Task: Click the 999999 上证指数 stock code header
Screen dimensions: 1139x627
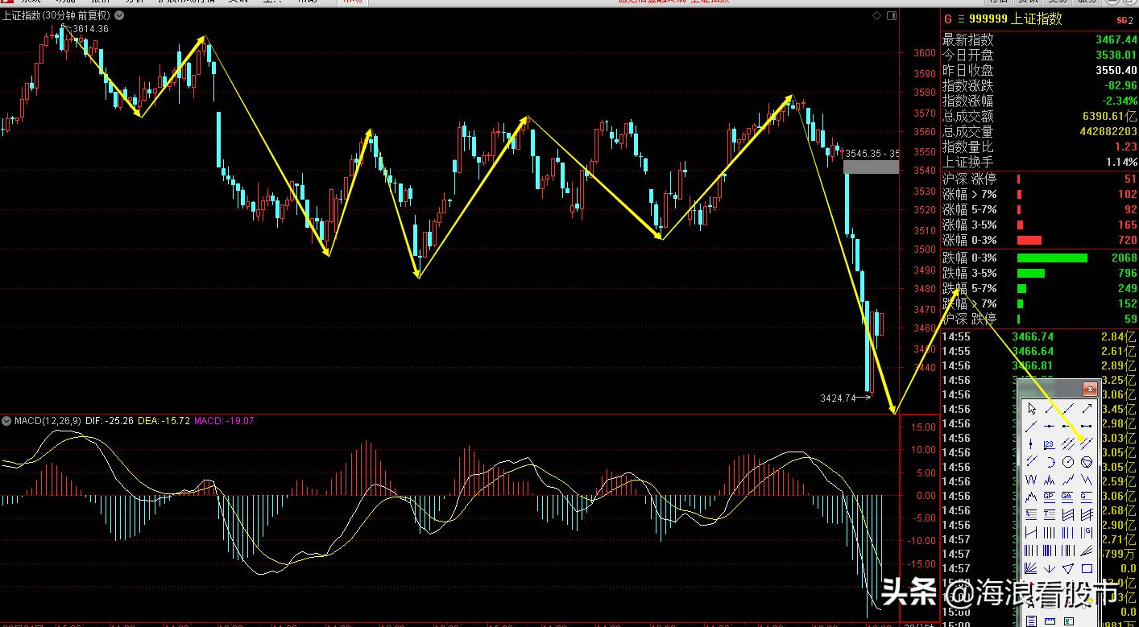Action: [x=1015, y=19]
